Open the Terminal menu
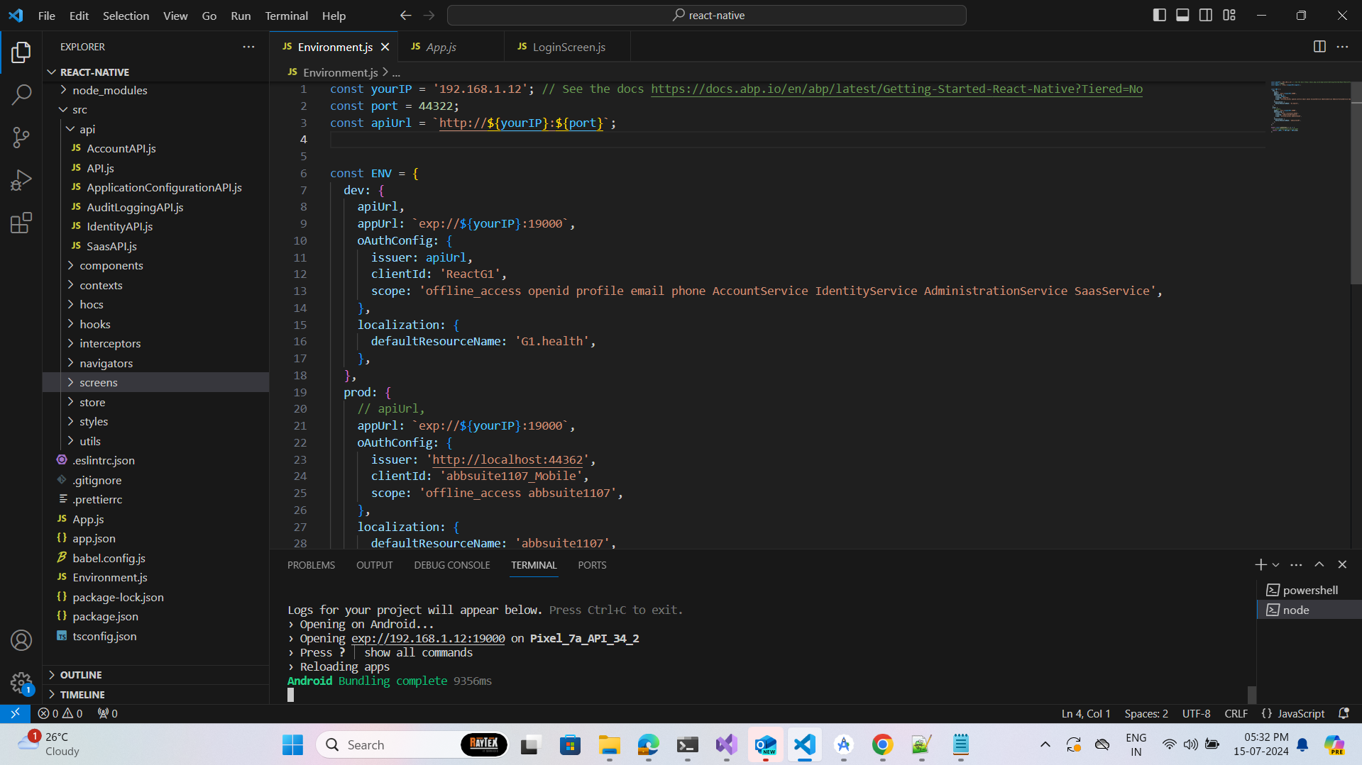The height and width of the screenshot is (765, 1362). tap(286, 16)
